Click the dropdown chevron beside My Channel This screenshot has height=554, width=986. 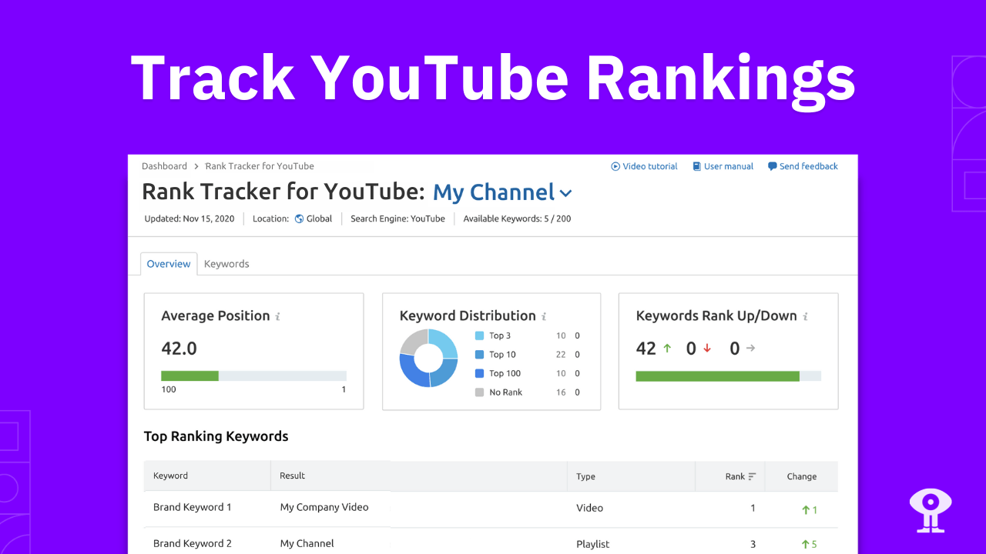(x=565, y=194)
